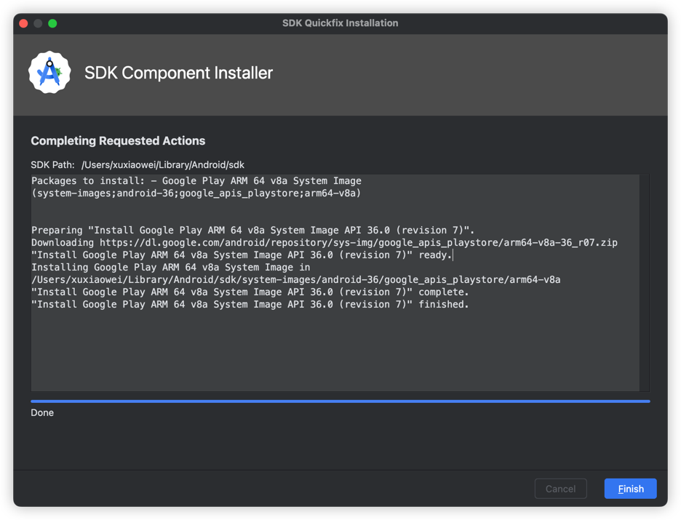Viewport: 681px width, 520px height.
Task: Click the SDK Component Installer heading
Action: coord(178,73)
